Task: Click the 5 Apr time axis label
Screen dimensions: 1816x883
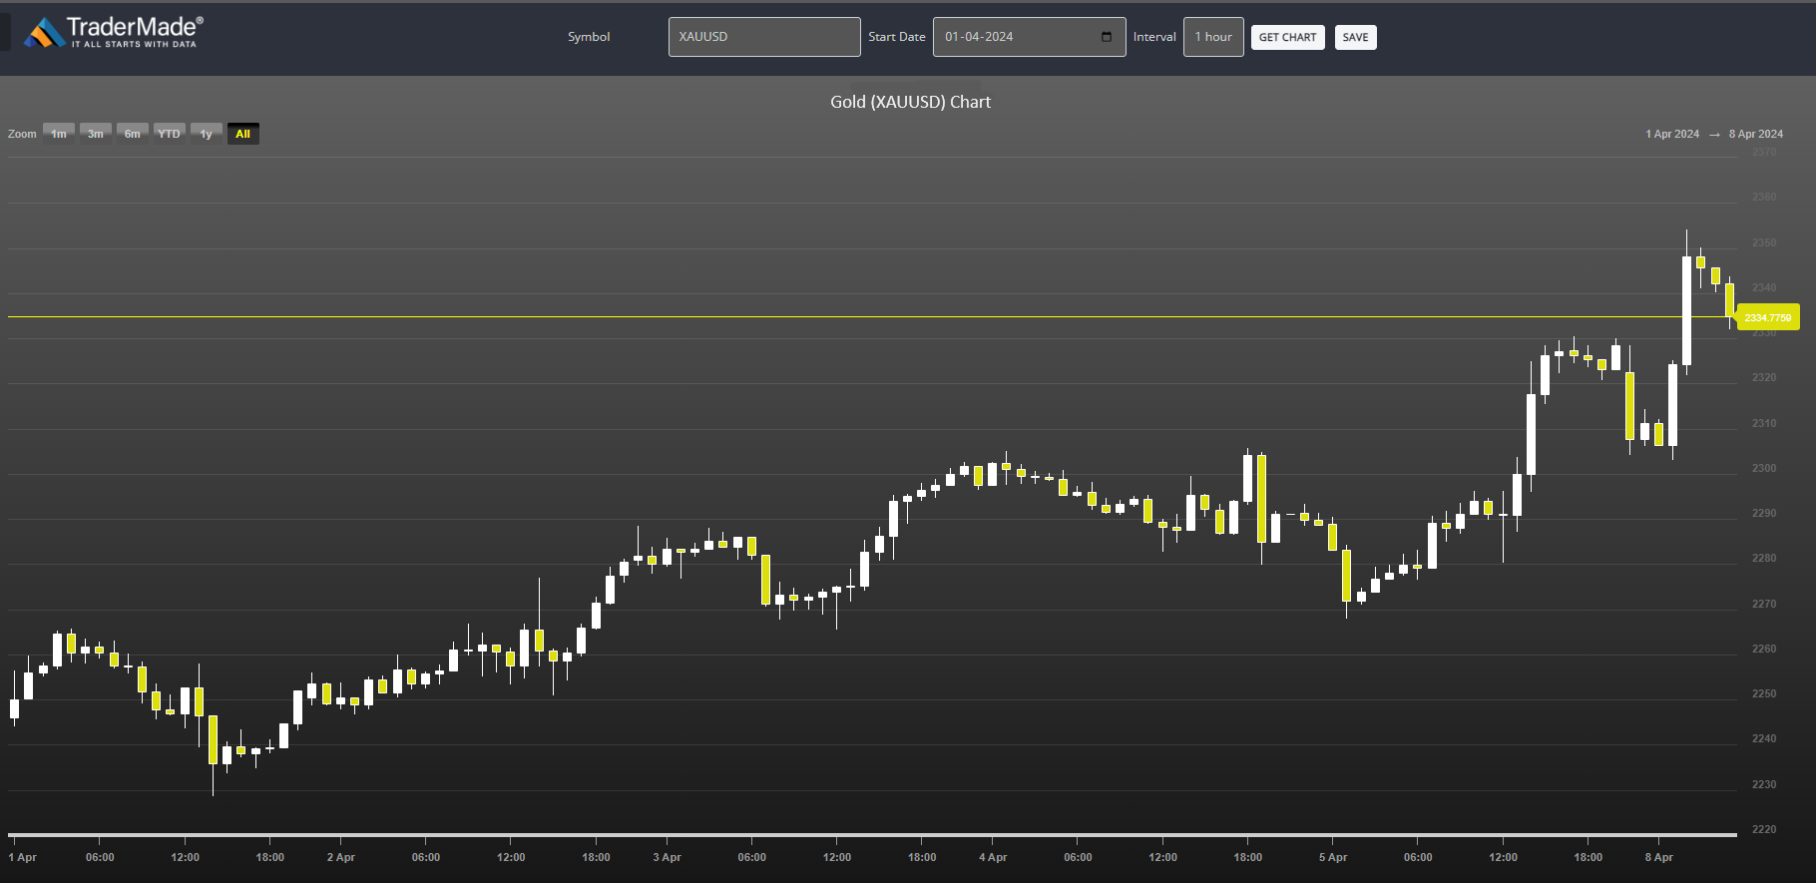Action: (1333, 857)
